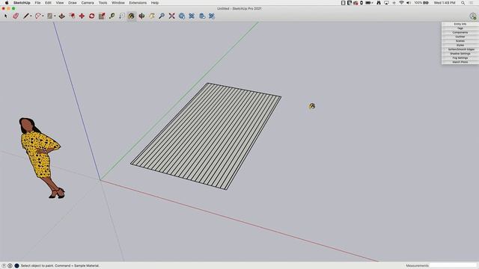Expand the Soften/Smooth Edges panel
Viewport: 479px width, 269px height.
click(x=460, y=49)
